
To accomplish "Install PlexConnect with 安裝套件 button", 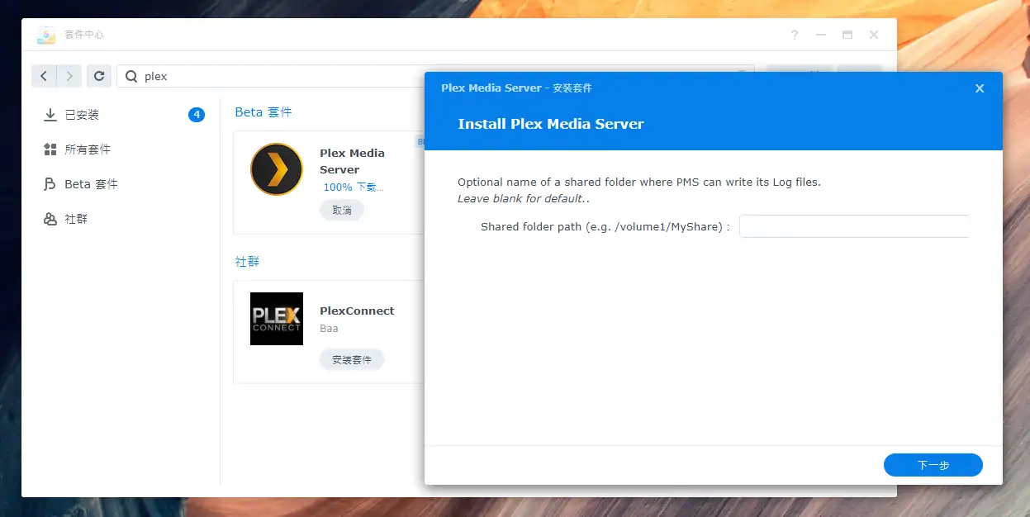I will 352,360.
